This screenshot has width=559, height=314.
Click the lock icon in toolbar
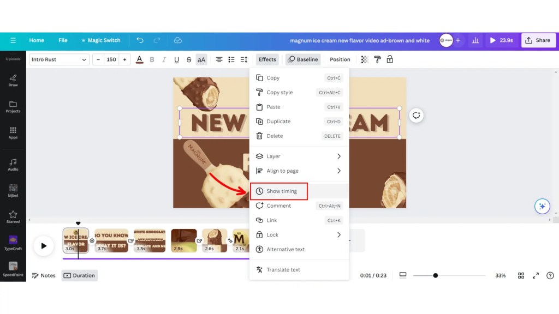click(x=390, y=59)
